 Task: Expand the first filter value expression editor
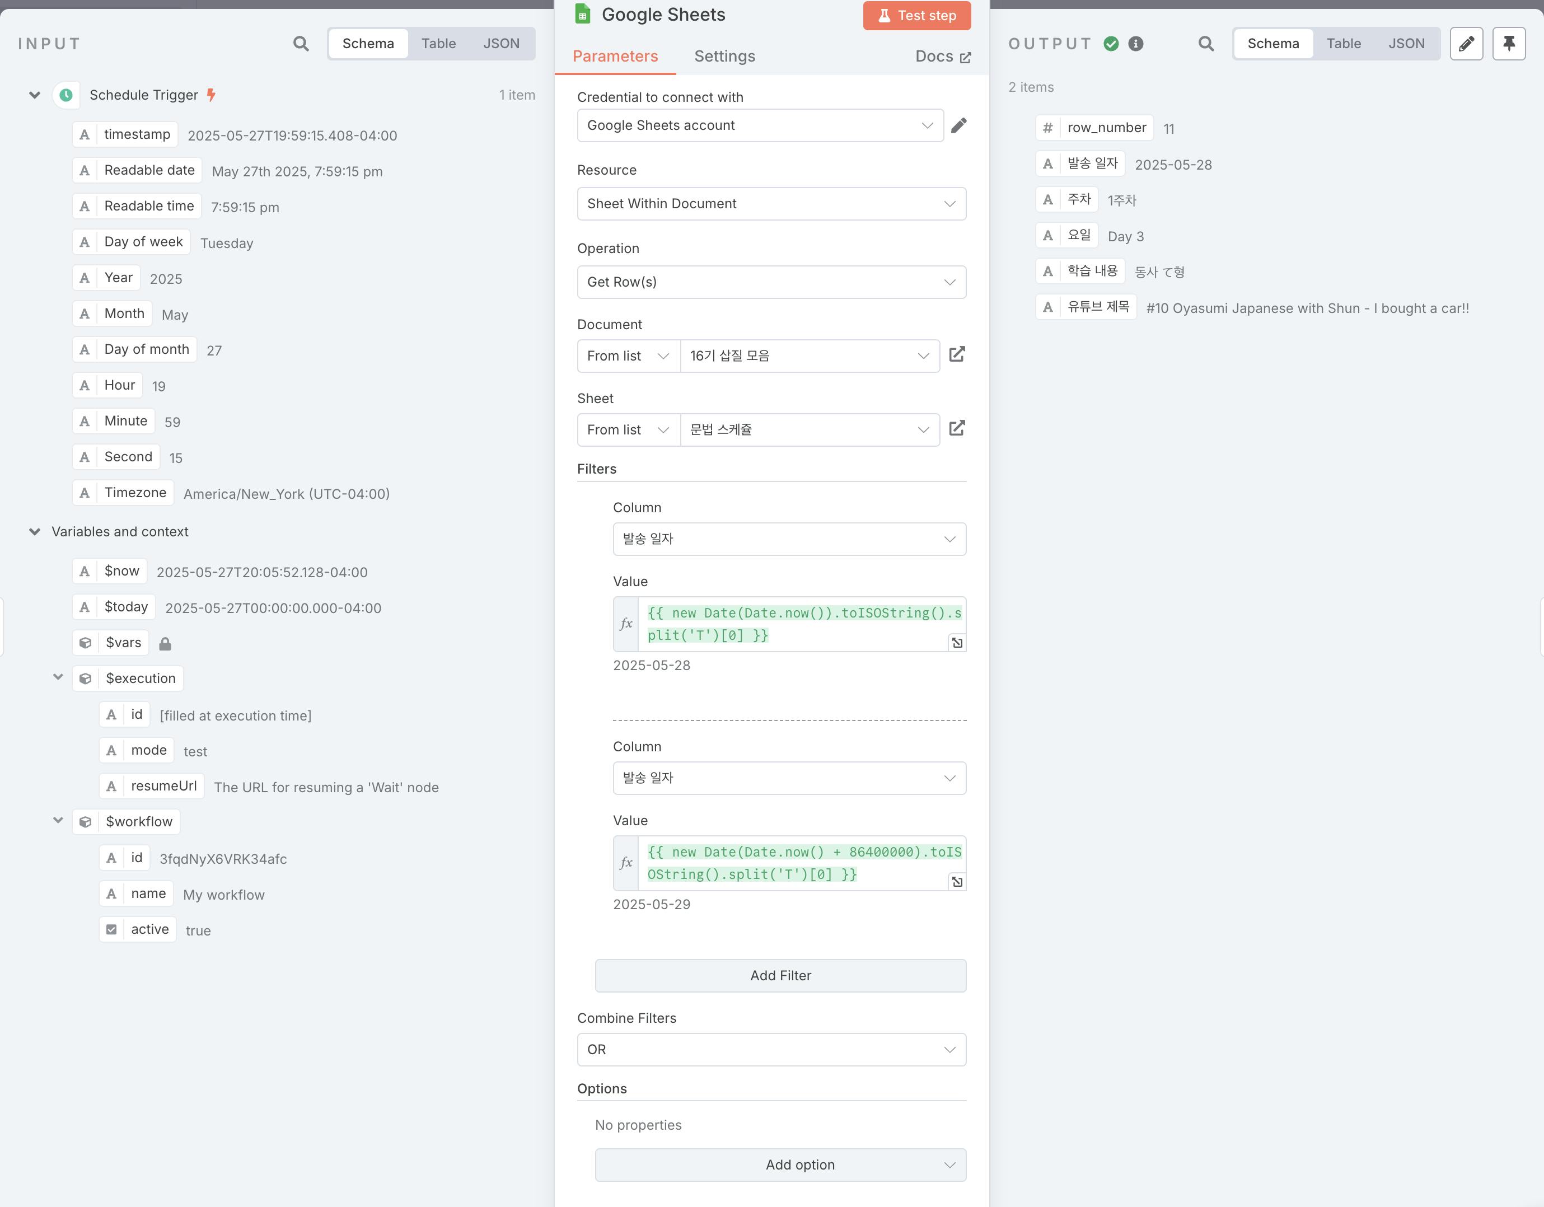click(957, 642)
